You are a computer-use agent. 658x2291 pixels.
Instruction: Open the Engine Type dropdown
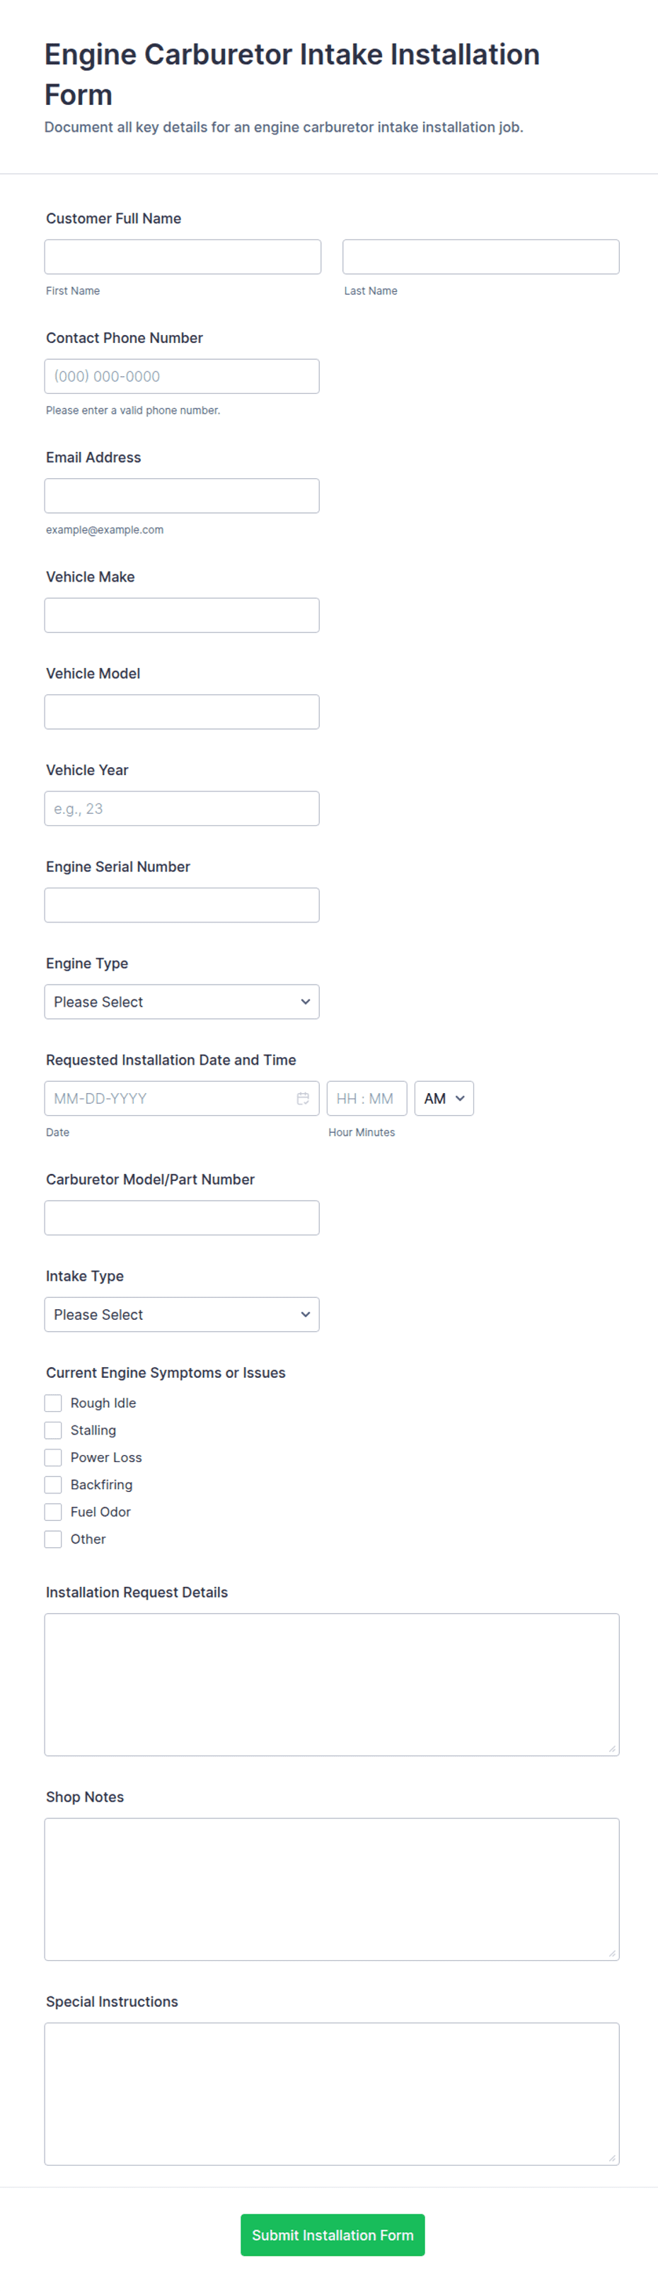point(182,1002)
